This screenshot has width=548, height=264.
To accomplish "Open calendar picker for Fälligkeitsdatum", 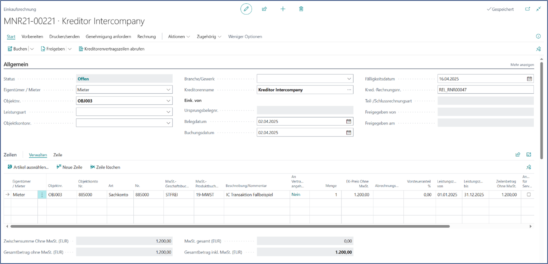I will click(529, 79).
